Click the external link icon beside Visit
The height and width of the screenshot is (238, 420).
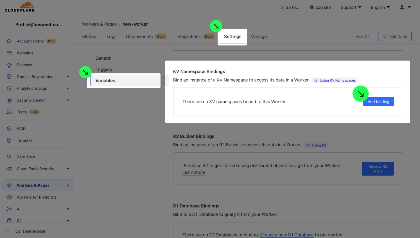[367, 36]
